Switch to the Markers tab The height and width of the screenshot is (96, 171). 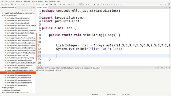click(40, 68)
